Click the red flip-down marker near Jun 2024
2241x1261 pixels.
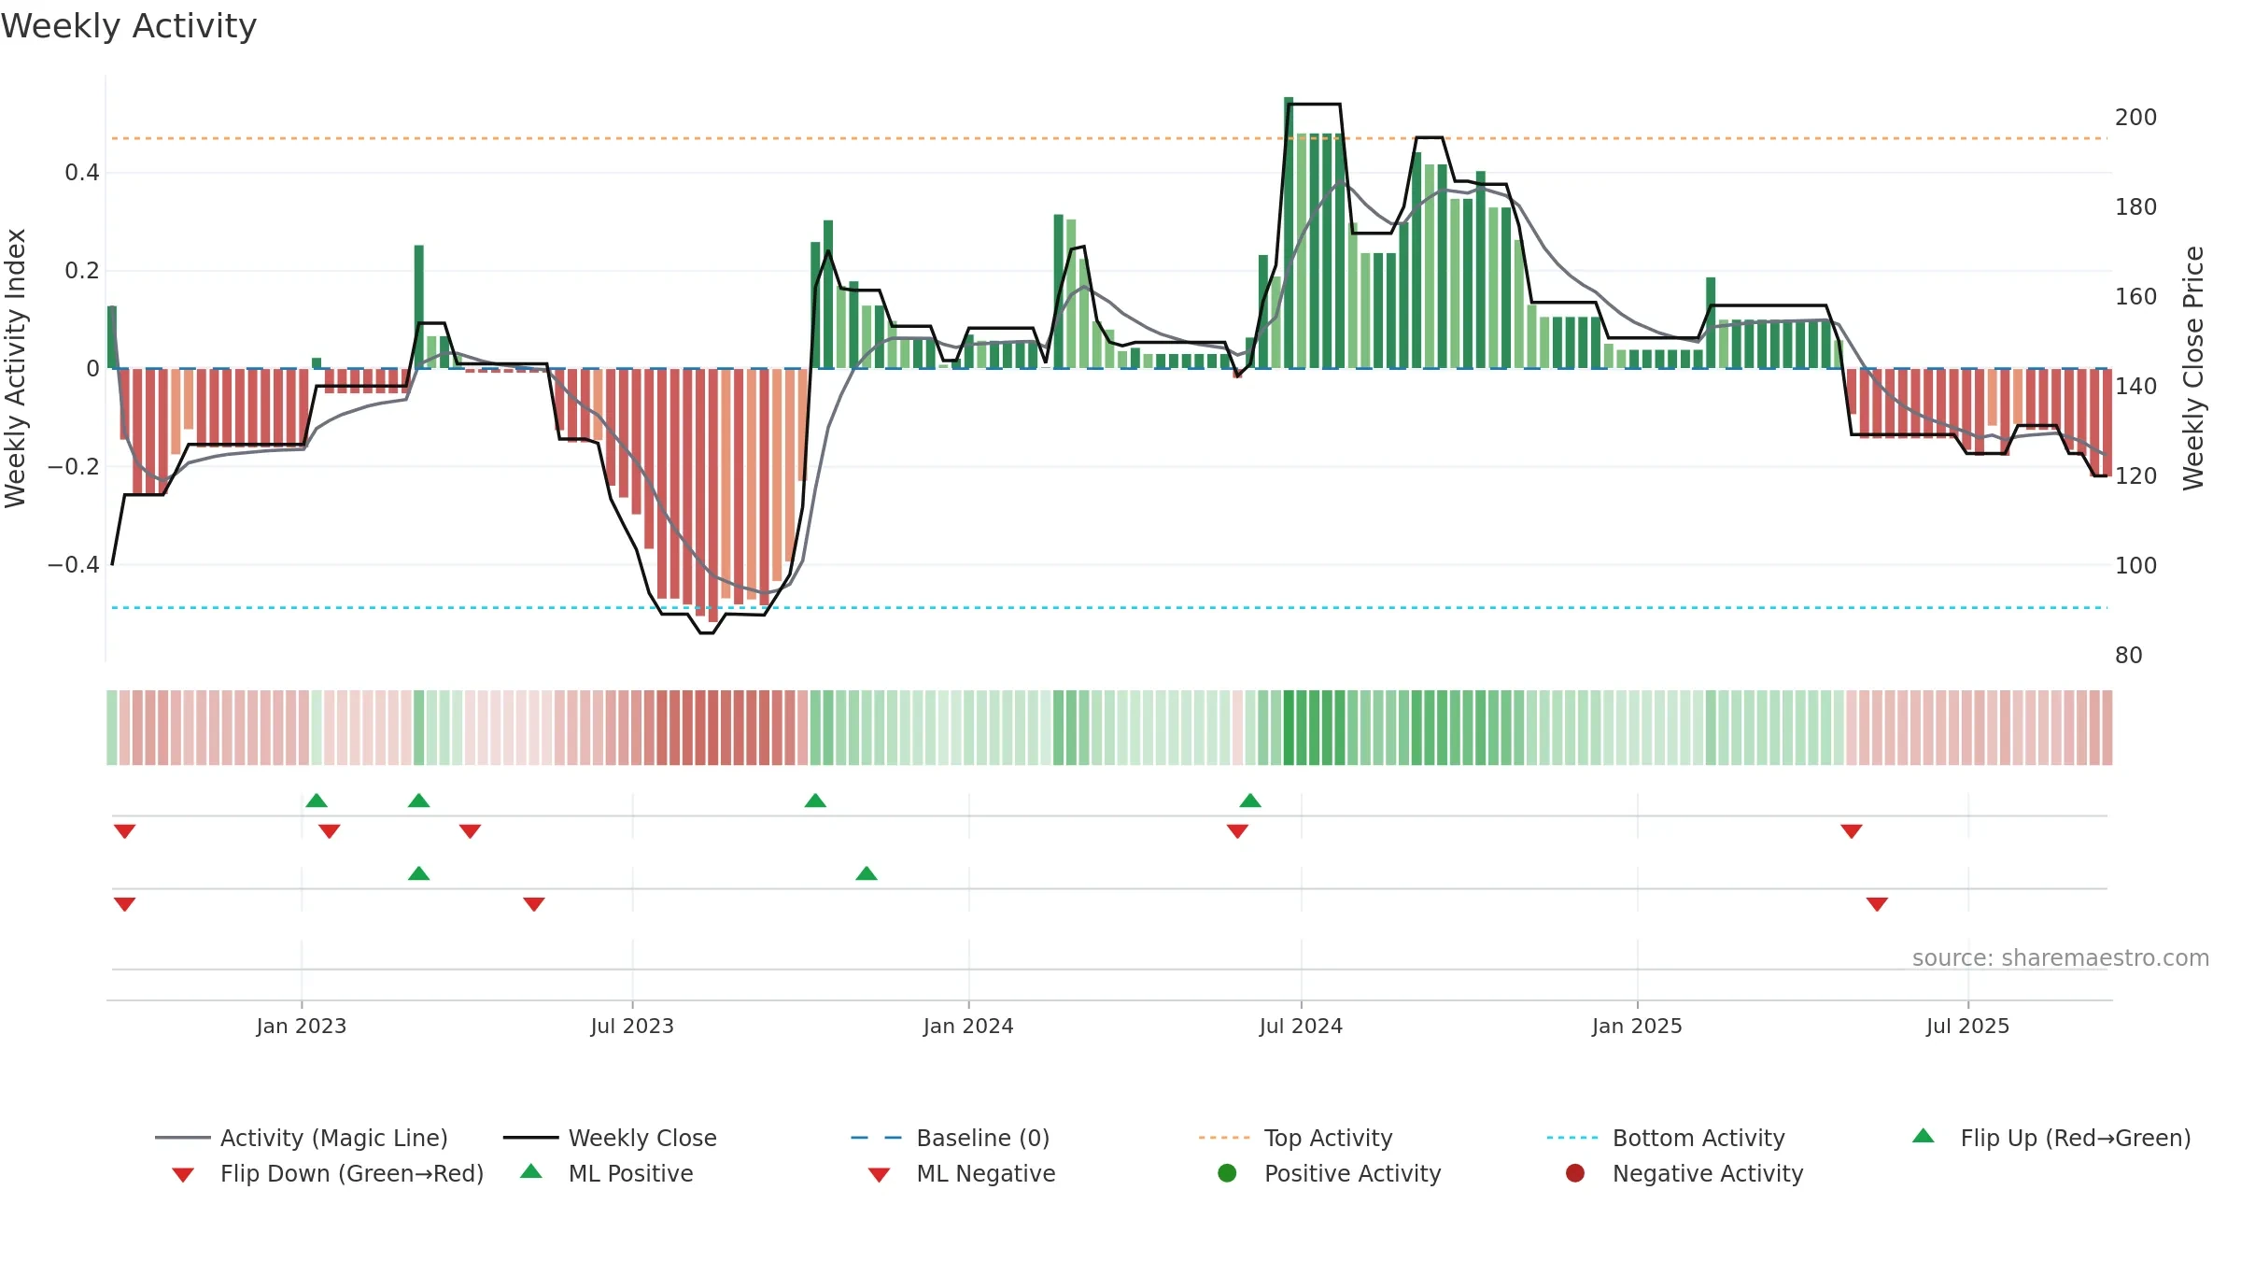1237,831
